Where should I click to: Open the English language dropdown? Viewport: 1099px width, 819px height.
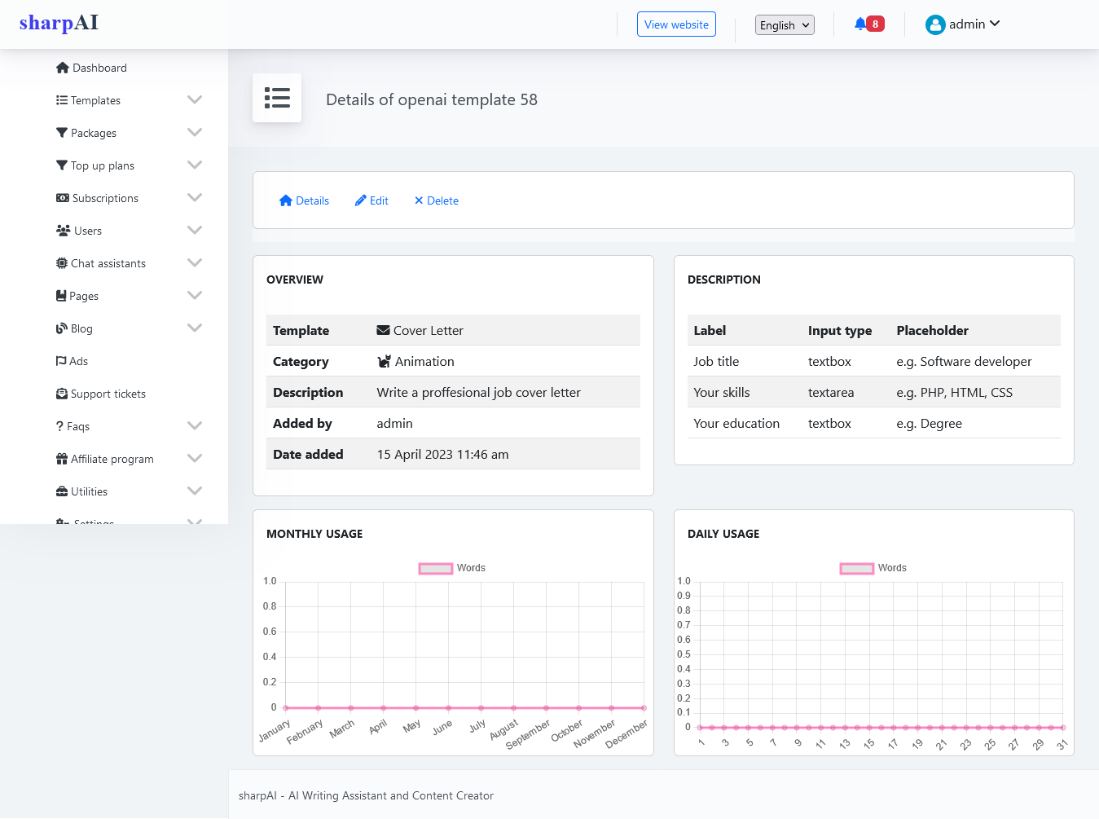click(784, 25)
